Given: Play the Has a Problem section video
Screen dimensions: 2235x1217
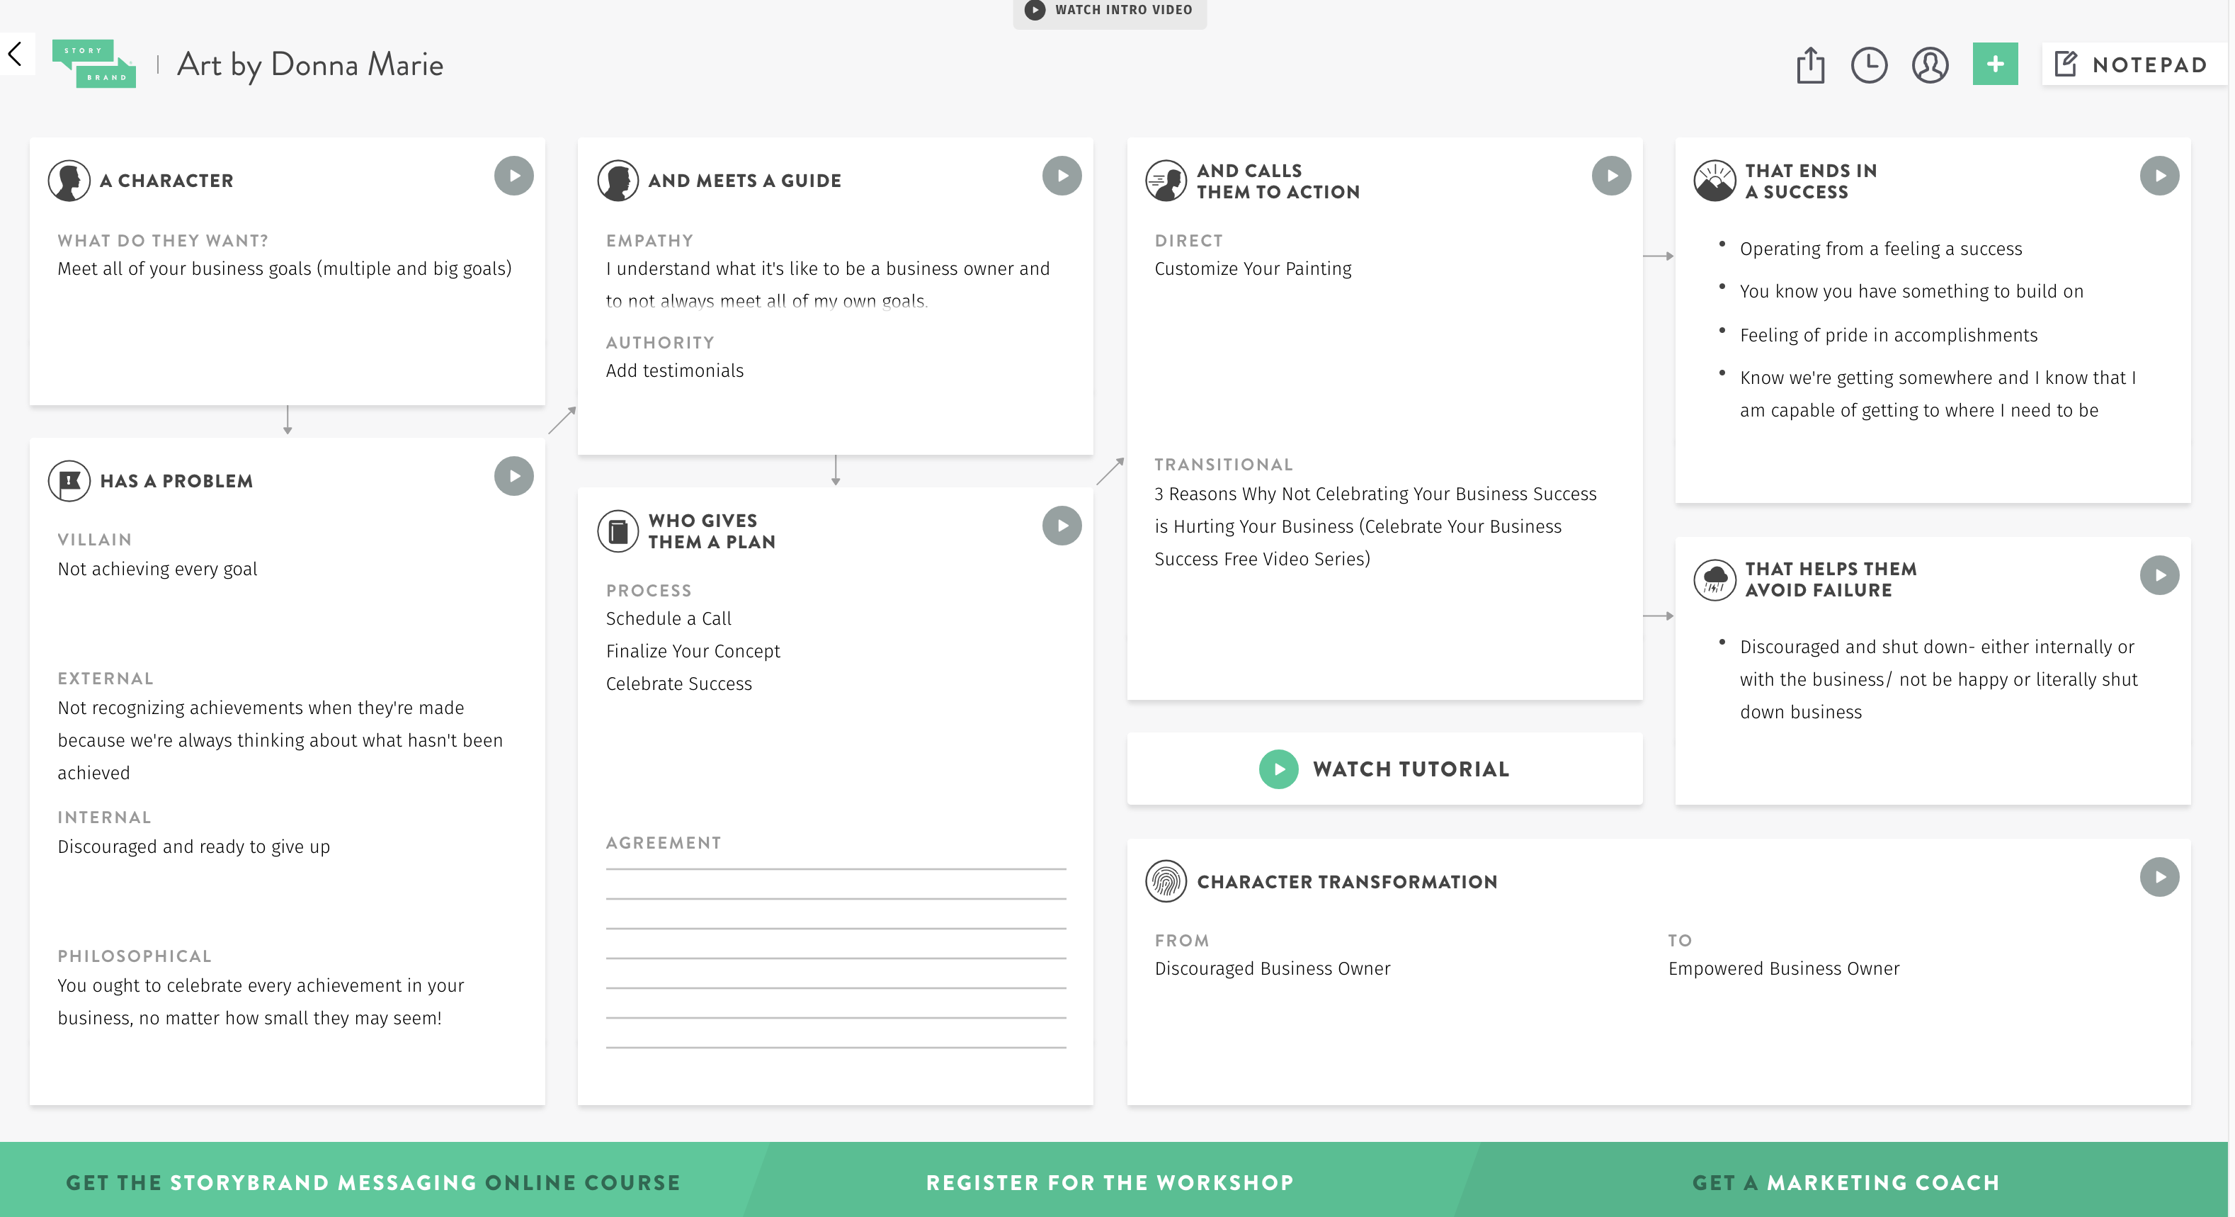Looking at the screenshot, I should (513, 476).
